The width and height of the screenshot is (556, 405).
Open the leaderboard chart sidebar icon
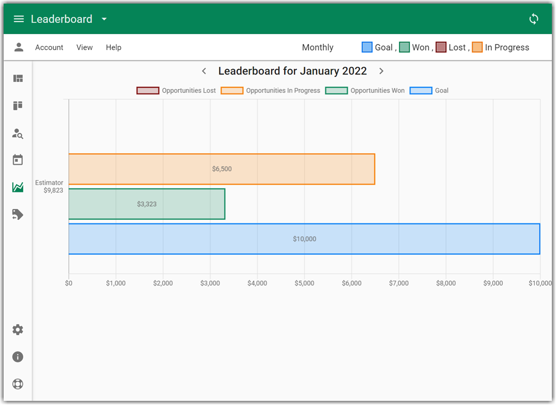18,187
